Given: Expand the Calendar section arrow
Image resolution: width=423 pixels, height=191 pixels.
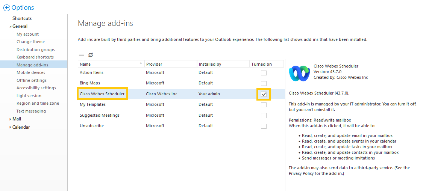Looking at the screenshot, I should pos(10,127).
